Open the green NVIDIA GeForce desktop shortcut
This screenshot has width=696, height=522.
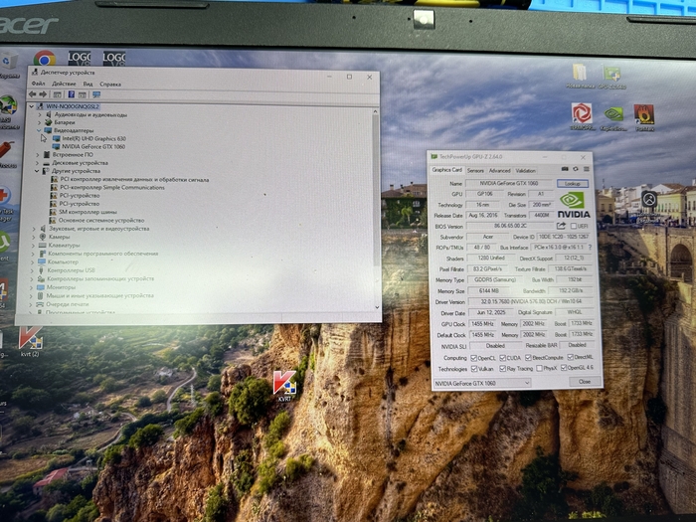(613, 117)
